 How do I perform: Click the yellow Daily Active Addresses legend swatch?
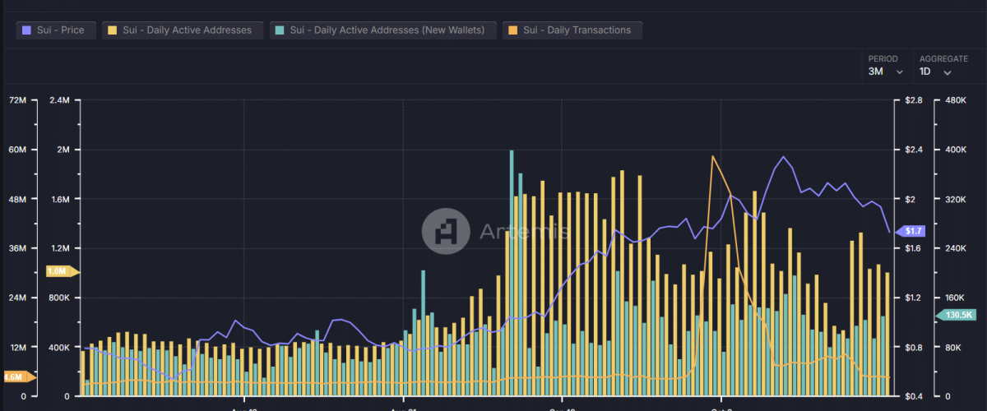[113, 30]
